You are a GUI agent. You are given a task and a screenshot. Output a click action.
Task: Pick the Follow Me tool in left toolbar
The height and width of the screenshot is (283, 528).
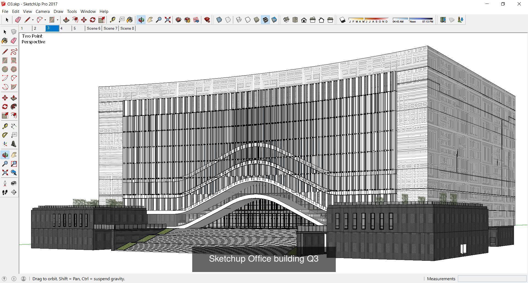tap(14, 107)
